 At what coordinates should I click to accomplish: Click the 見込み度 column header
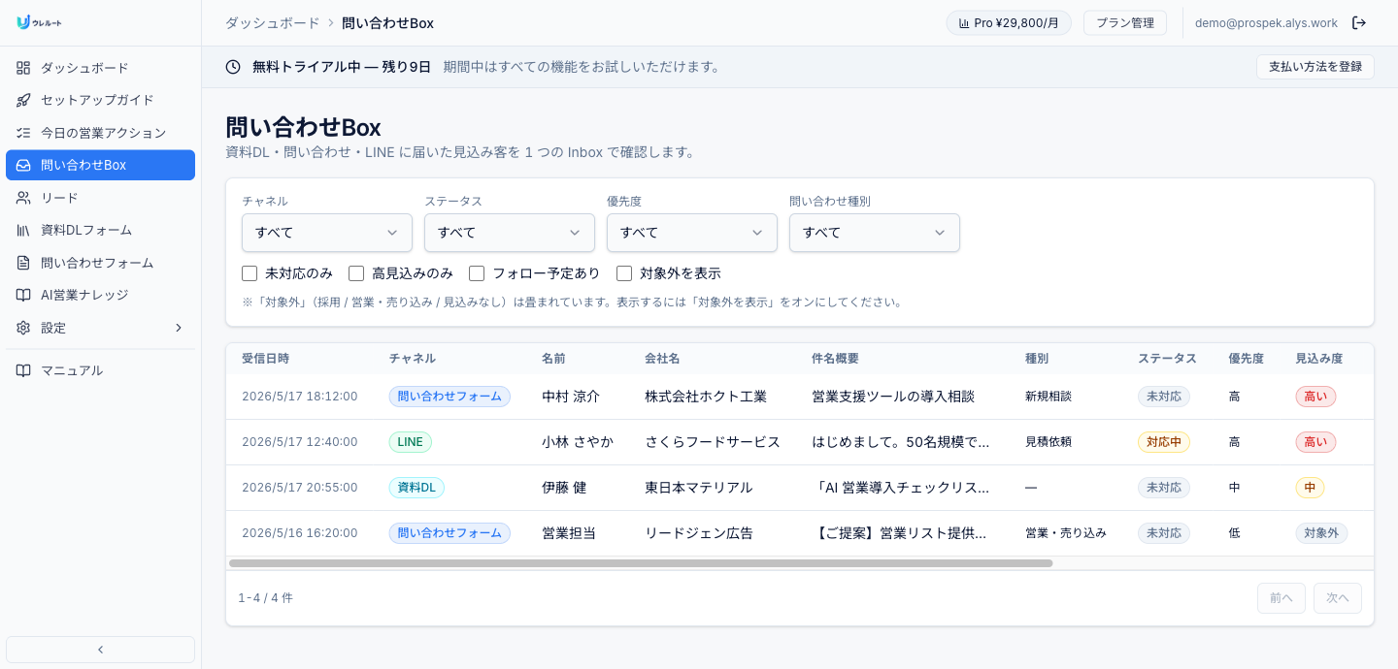coord(1318,359)
